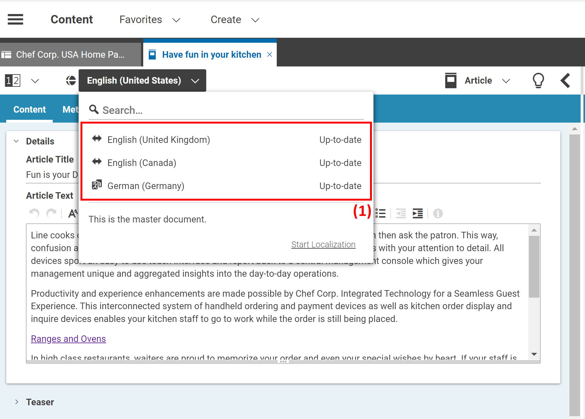Click Up-to-date status for German (Germany)
Viewport: 585px width, 419px height.
click(340, 186)
